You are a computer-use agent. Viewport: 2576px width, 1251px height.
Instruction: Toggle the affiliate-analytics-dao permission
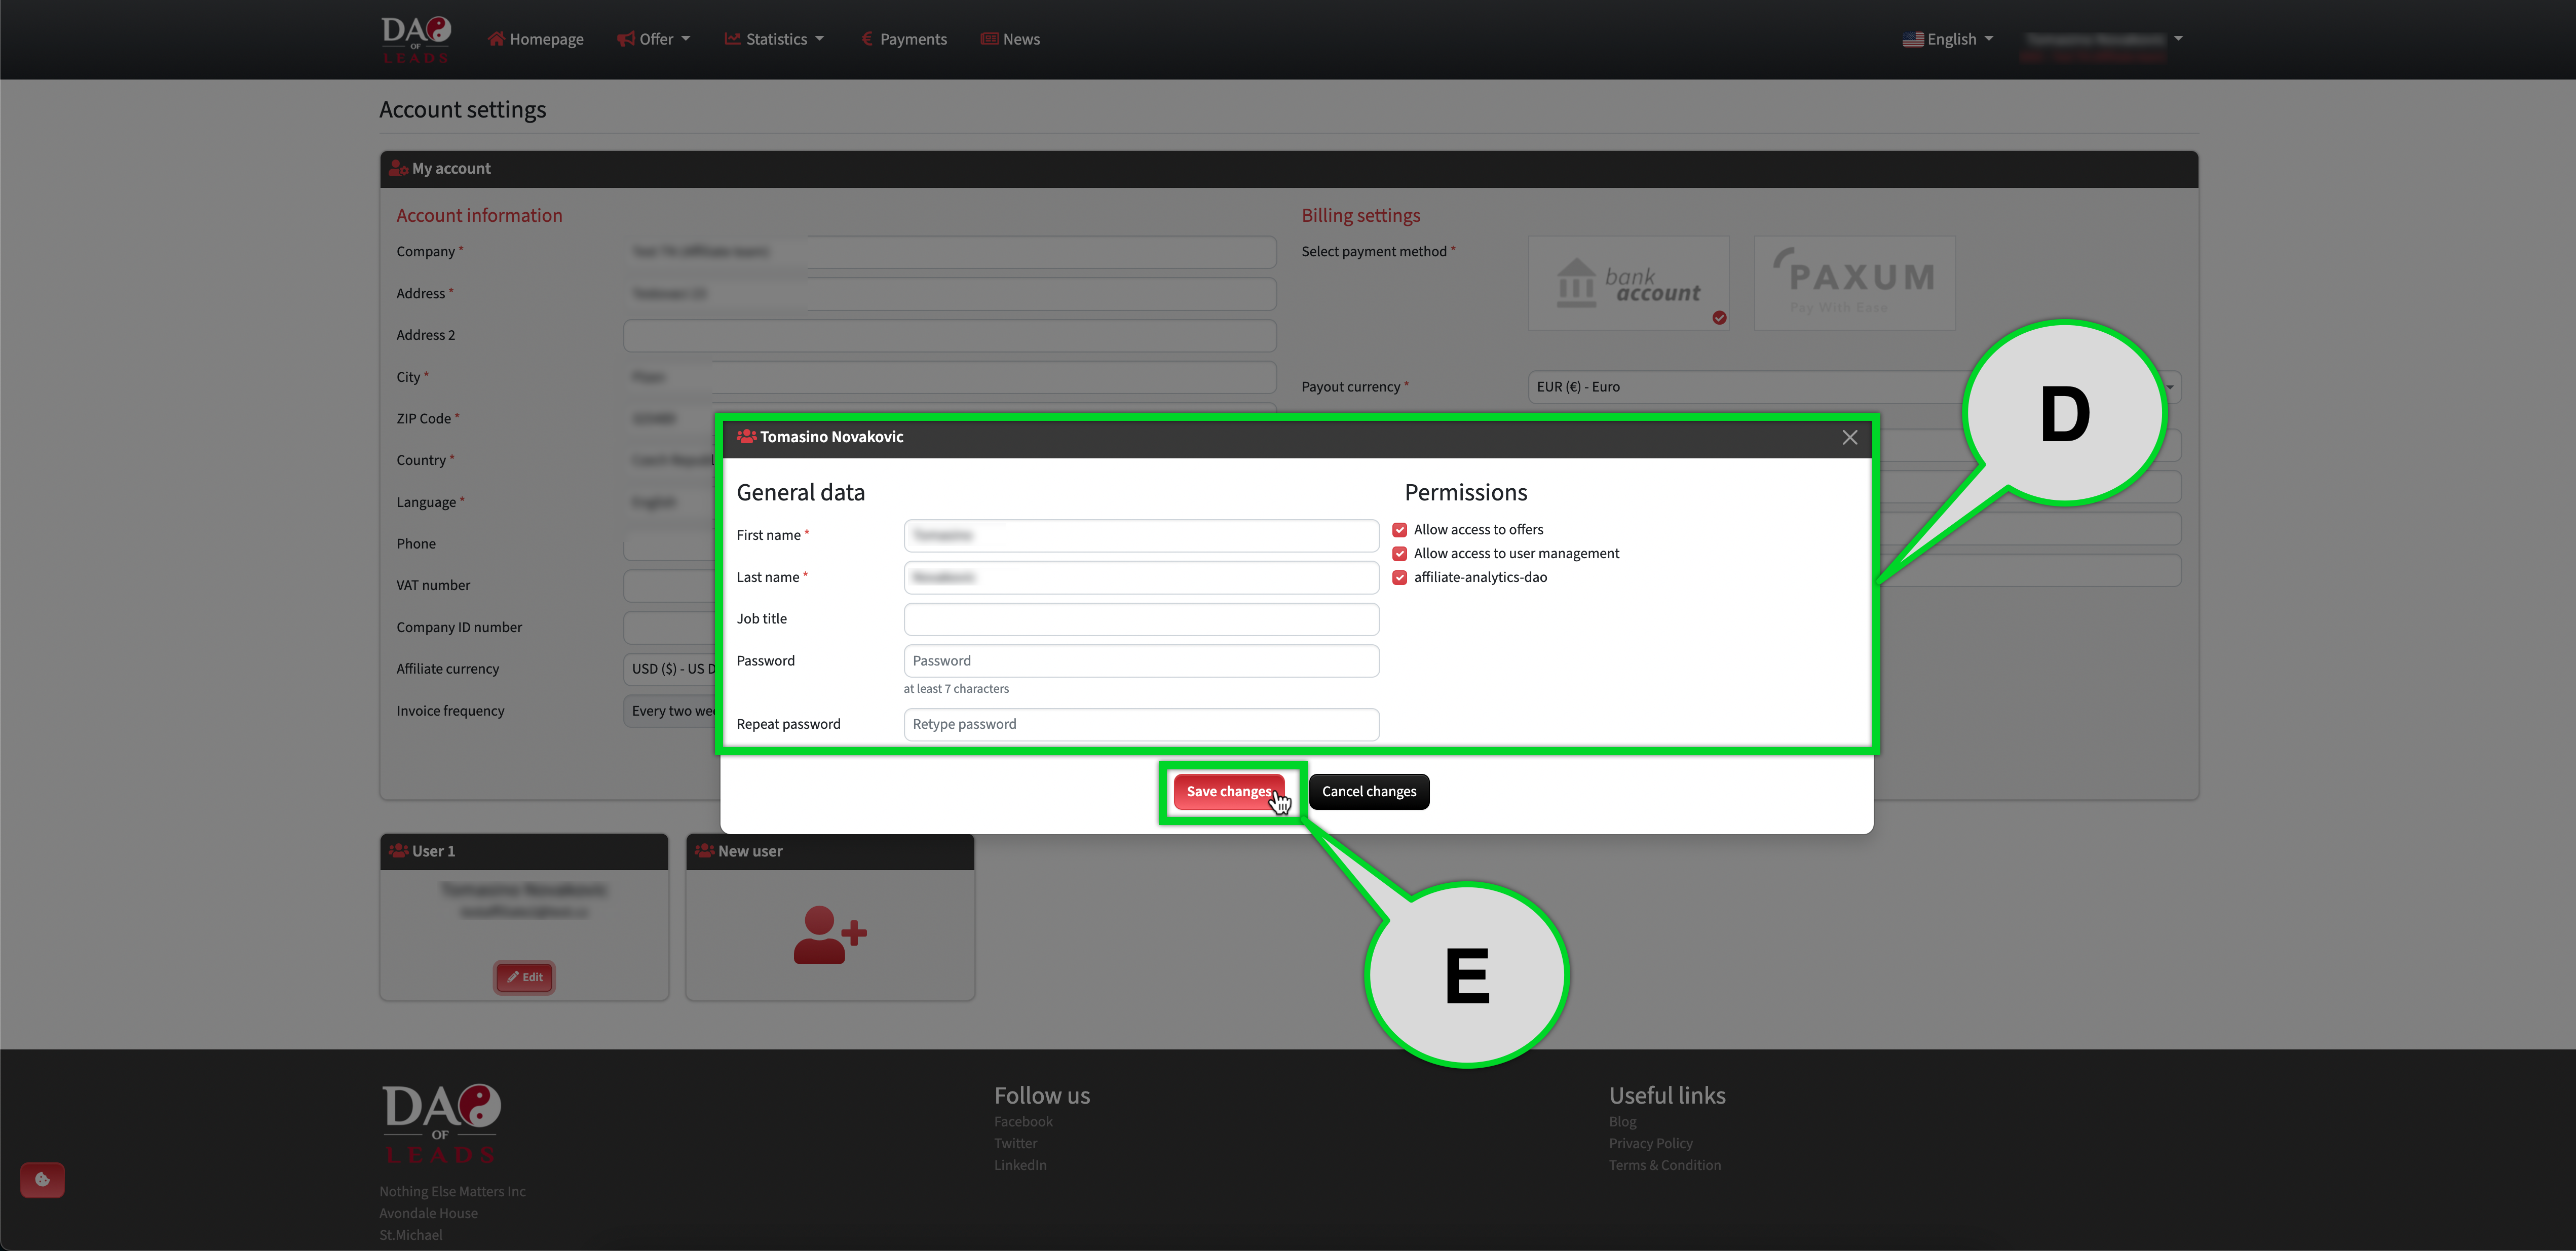tap(1400, 577)
